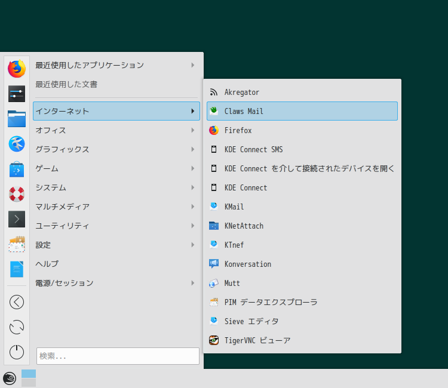Image resolution: width=448 pixels, height=388 pixels.
Task: Launch KDE Connect を介して接続されたデバイスを開く
Action: pos(302,168)
